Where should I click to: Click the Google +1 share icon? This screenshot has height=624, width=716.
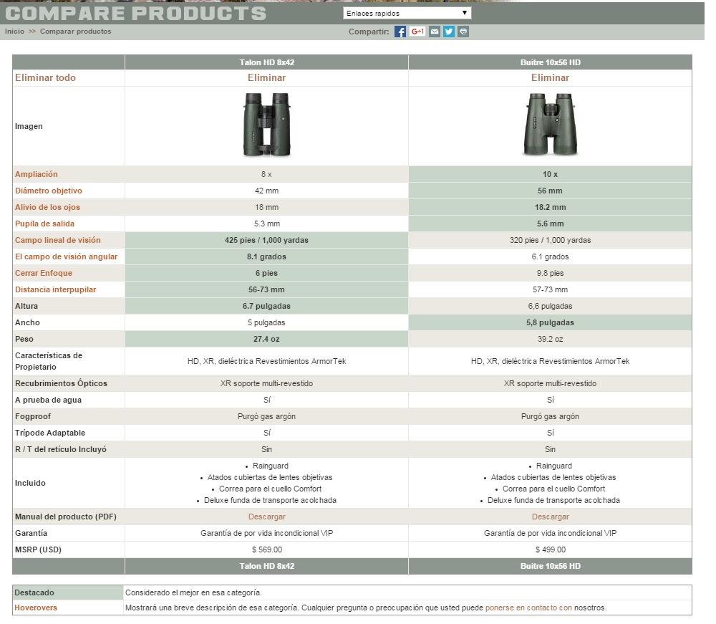click(418, 32)
